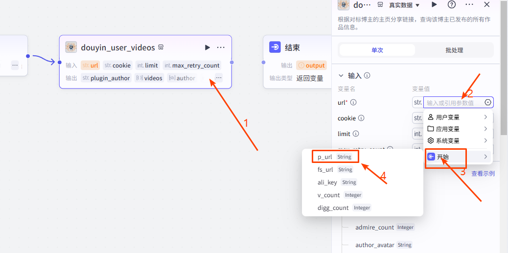The width and height of the screenshot is (508, 253).
Task: Collapse the 输入 section
Action: point(341,75)
